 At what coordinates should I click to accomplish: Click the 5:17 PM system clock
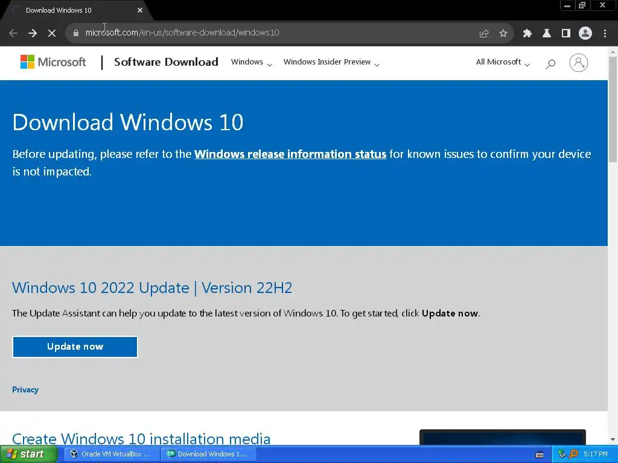[x=596, y=454]
